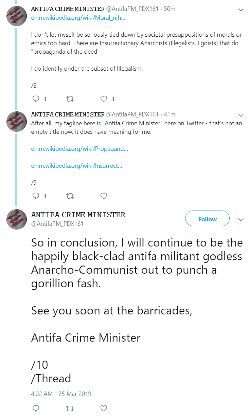Viewport: 249px width, 418px height.
Task: Like the /9 tweet
Action: tap(104, 196)
